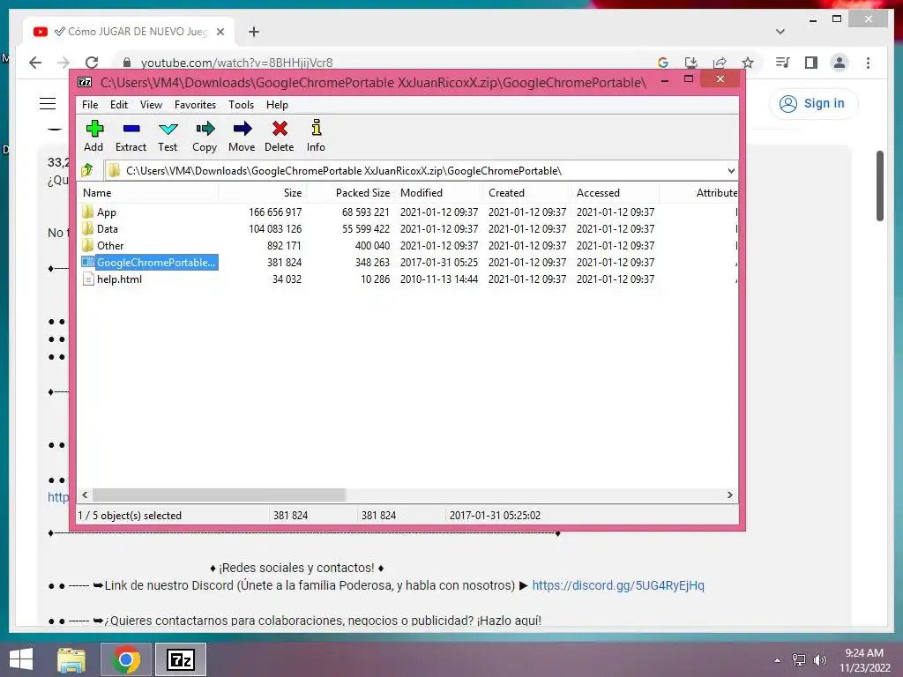Bookmark this page with the star icon
Screen dimensions: 903x677
[x=748, y=63]
